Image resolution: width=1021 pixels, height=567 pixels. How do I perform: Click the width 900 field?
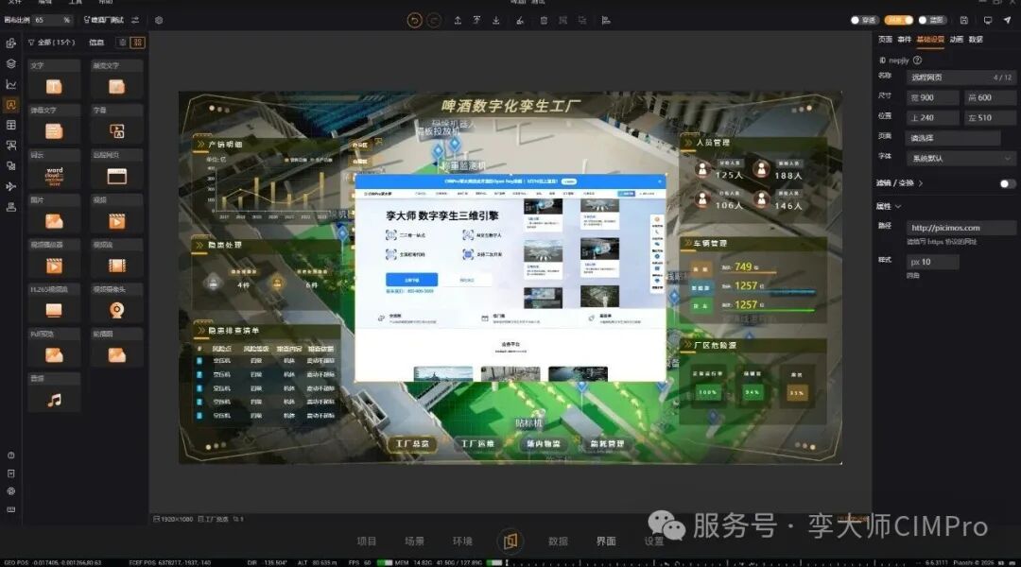(932, 97)
